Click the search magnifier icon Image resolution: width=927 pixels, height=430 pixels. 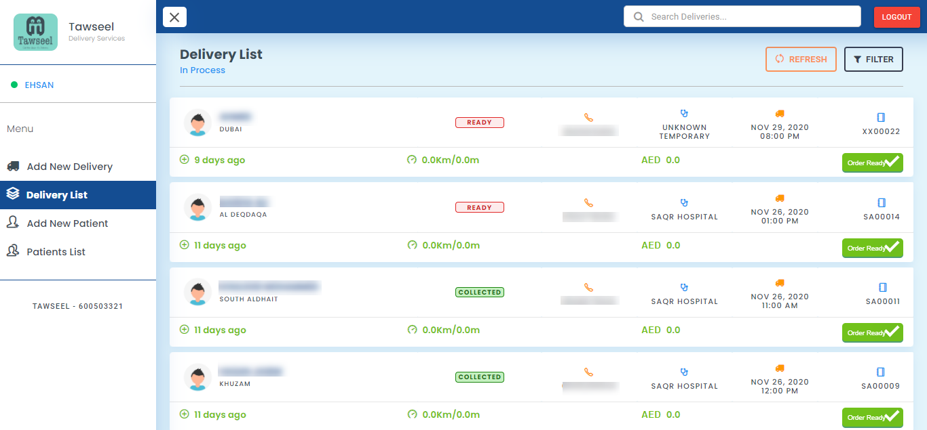point(638,17)
